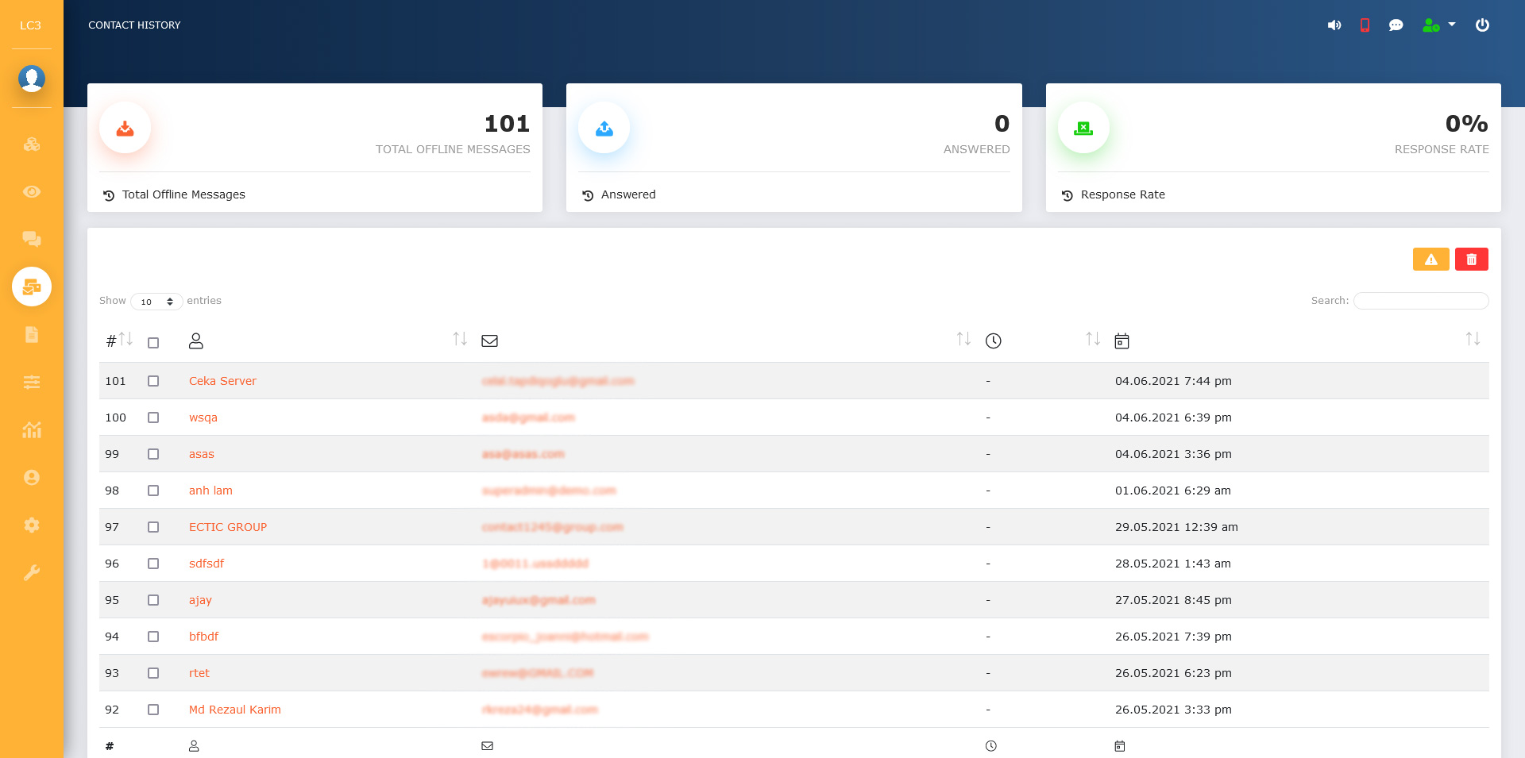Tick the checkbox for ECTIC GROUP row
Screen dimensions: 1525x758
(153, 527)
